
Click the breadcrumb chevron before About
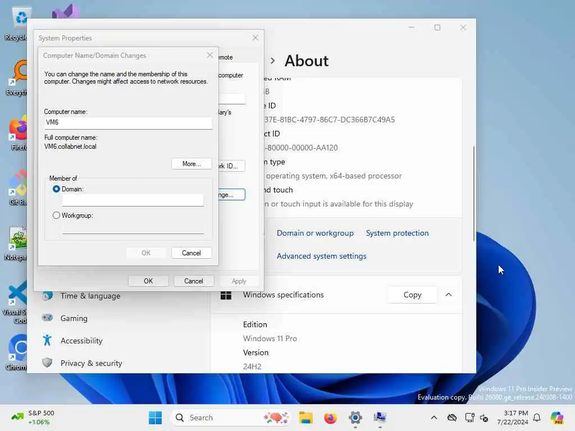coord(272,61)
